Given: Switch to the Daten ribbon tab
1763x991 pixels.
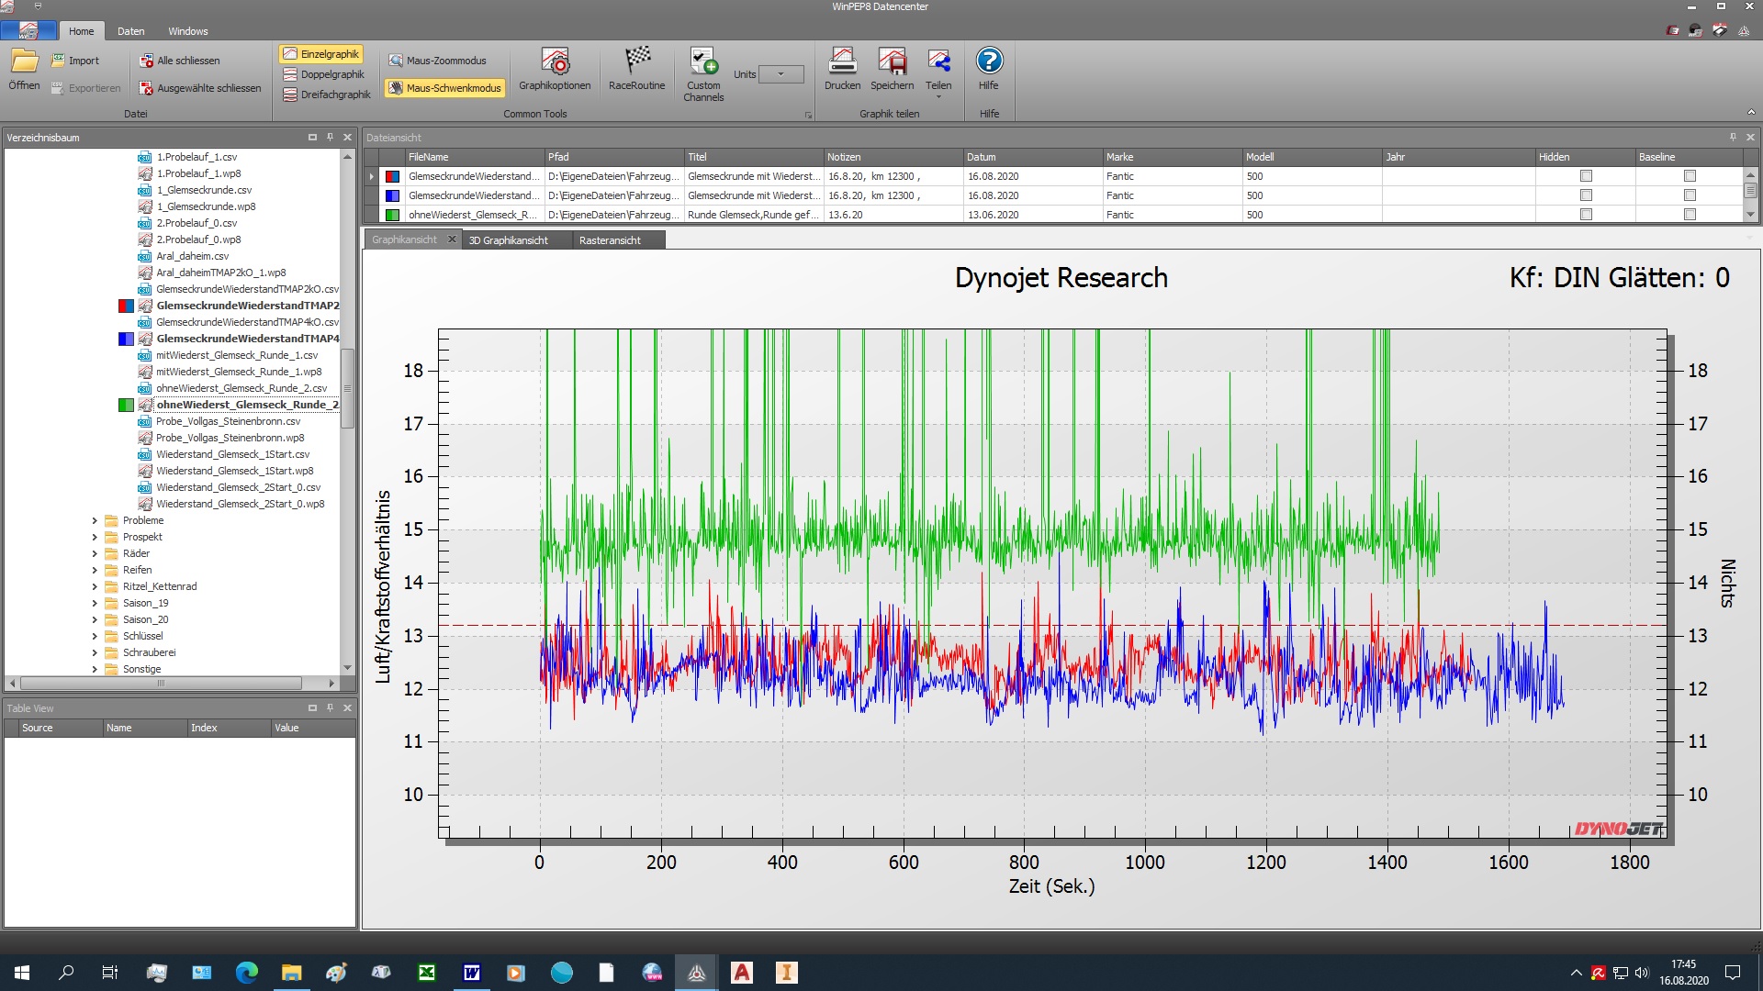Looking at the screenshot, I should [x=130, y=31].
